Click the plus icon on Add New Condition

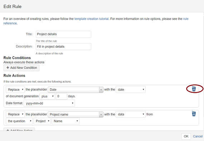pos(8,68)
